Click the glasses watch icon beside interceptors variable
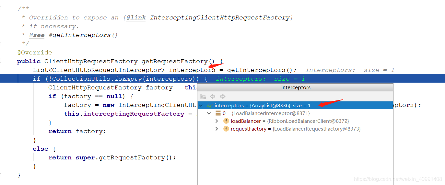The height and width of the screenshot is (185, 445). tap(209, 105)
